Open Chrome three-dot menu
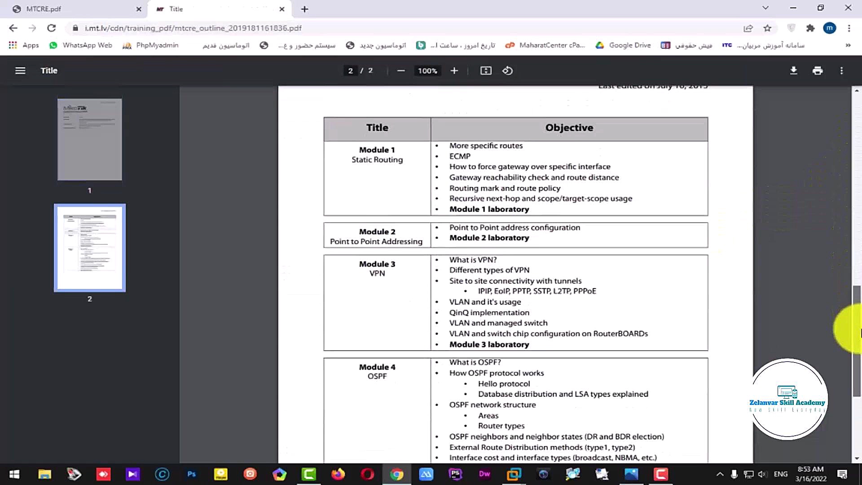 [x=849, y=28]
